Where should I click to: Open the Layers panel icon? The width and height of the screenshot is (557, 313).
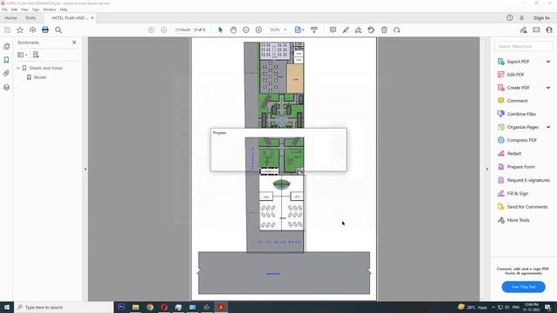click(6, 87)
